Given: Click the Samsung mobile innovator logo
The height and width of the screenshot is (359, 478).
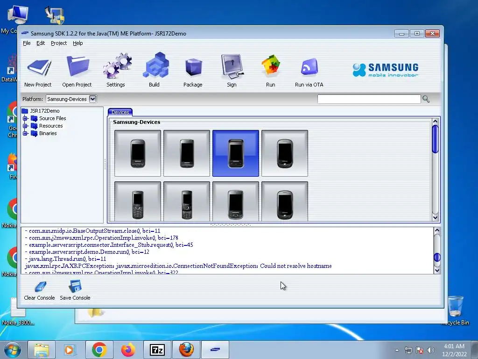Looking at the screenshot, I should [386, 70].
